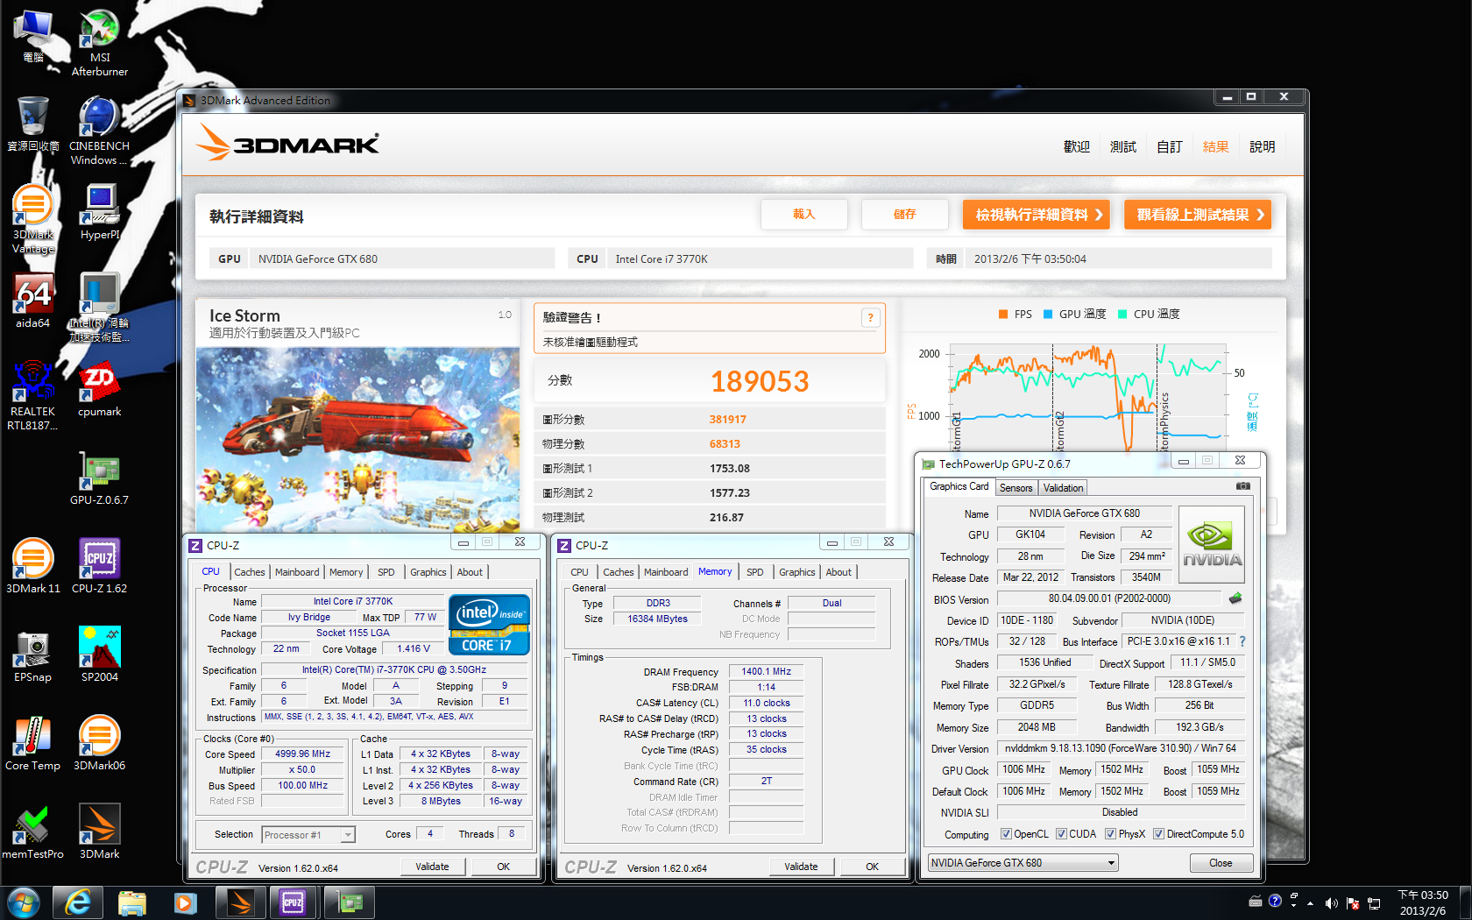The height and width of the screenshot is (920, 1472).
Task: Switch to Sensors tab in GPU-Z
Action: pyautogui.click(x=1016, y=488)
